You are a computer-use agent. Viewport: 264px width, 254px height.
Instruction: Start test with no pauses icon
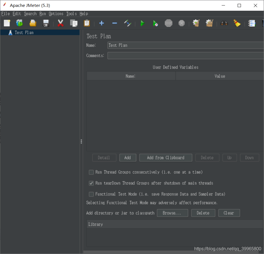[x=155, y=23]
